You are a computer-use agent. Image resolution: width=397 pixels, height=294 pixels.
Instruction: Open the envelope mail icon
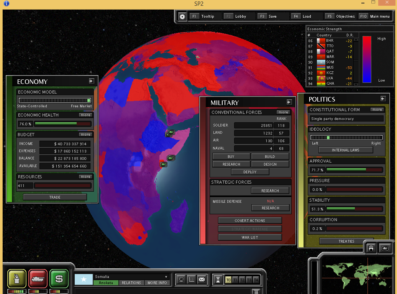tap(202, 279)
